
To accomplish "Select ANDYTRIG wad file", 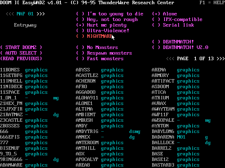I will tap(87, 131).
